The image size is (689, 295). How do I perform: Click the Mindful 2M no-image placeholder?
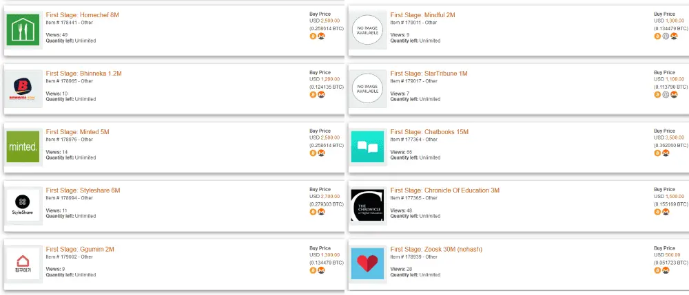[x=367, y=30]
